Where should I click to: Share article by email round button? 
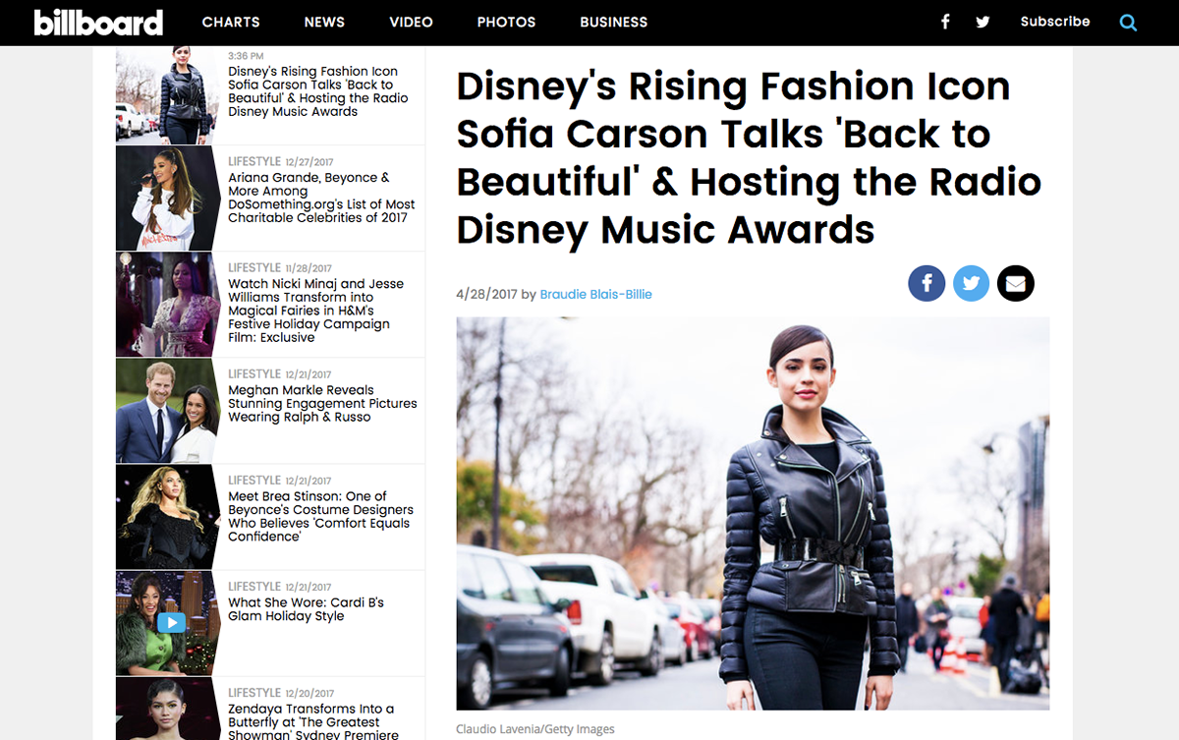coord(1015,284)
